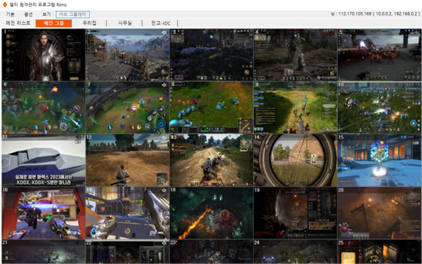Screen dimensions: 422x264
Task: Select remote screen 24 thumbnail
Action: coord(296,252)
